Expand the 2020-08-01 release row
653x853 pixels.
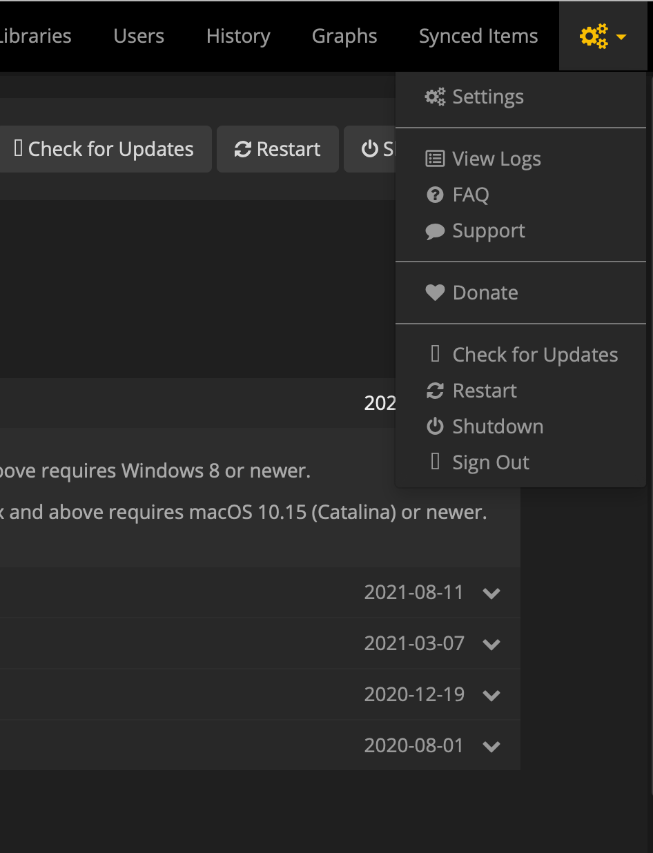[x=491, y=746]
